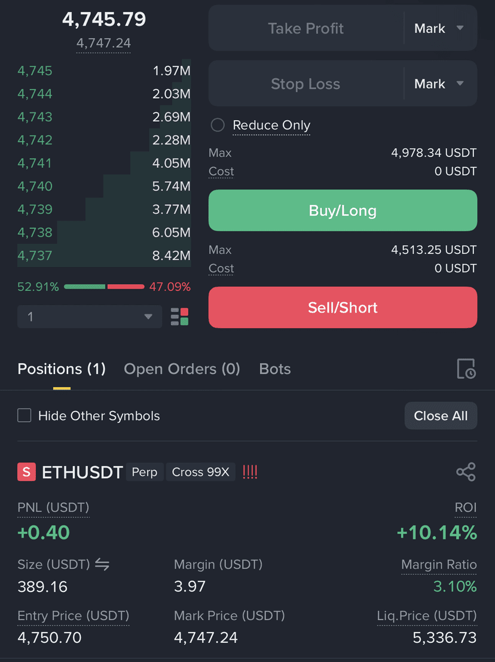Image resolution: width=495 pixels, height=662 pixels.
Task: Tap the Close All button
Action: tap(441, 416)
